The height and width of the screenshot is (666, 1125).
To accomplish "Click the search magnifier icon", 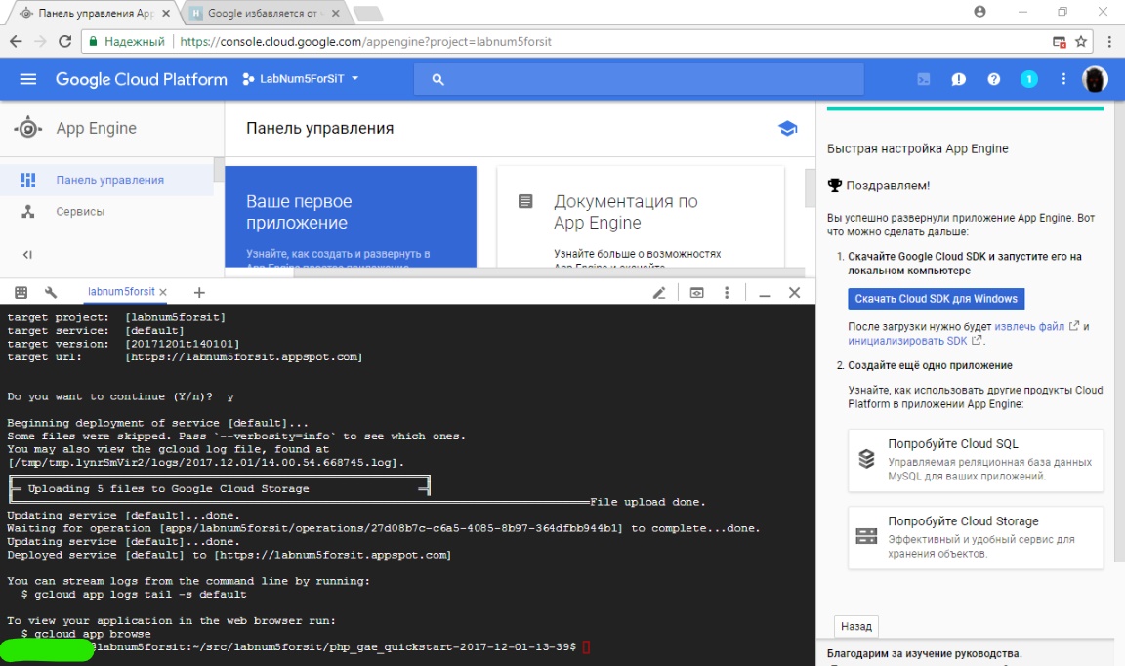I will 437,80.
